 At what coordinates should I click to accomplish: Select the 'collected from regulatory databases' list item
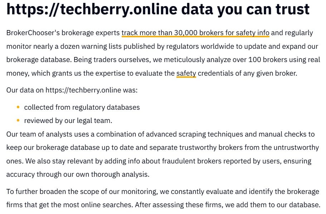click(82, 107)
